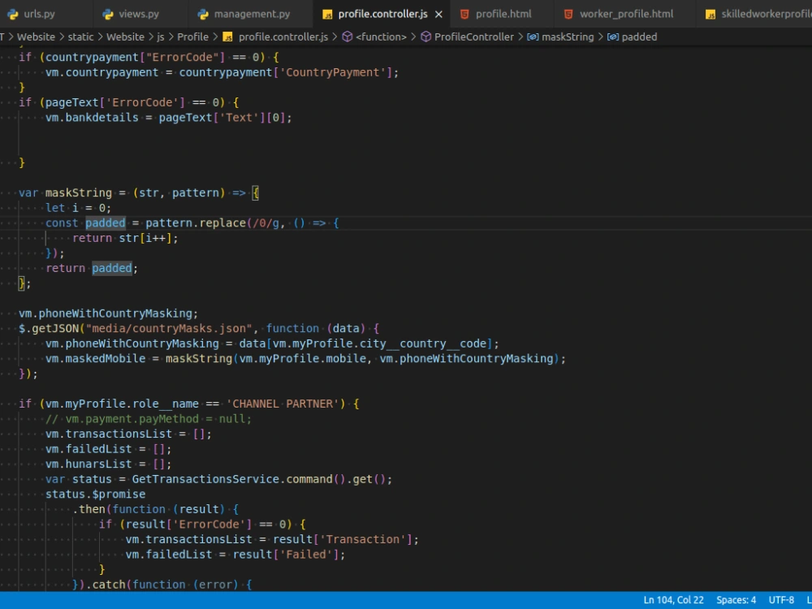
Task: Click 'CountryPayment' string literal
Action: click(333, 72)
